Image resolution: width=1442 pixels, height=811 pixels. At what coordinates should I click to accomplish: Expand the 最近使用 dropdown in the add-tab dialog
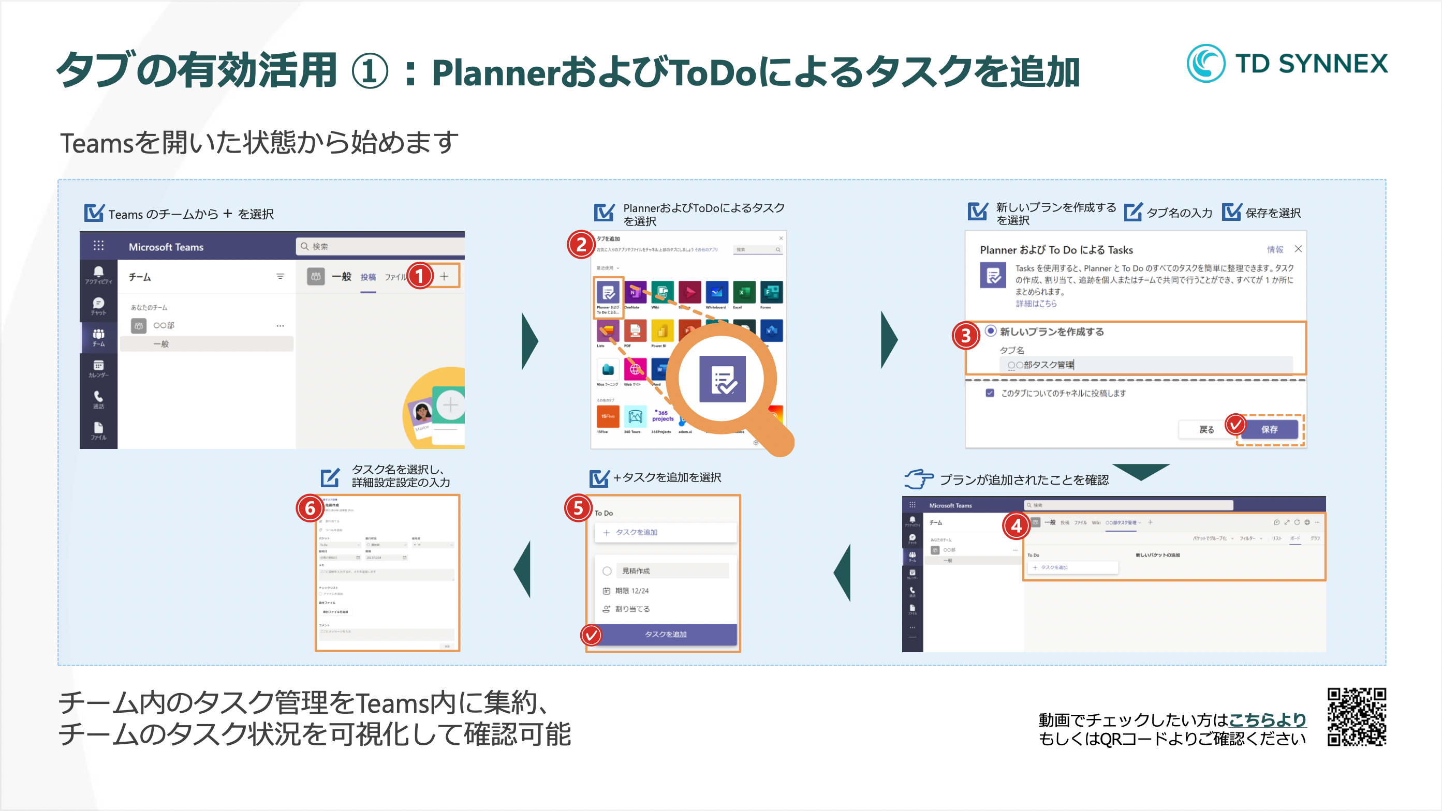click(608, 268)
